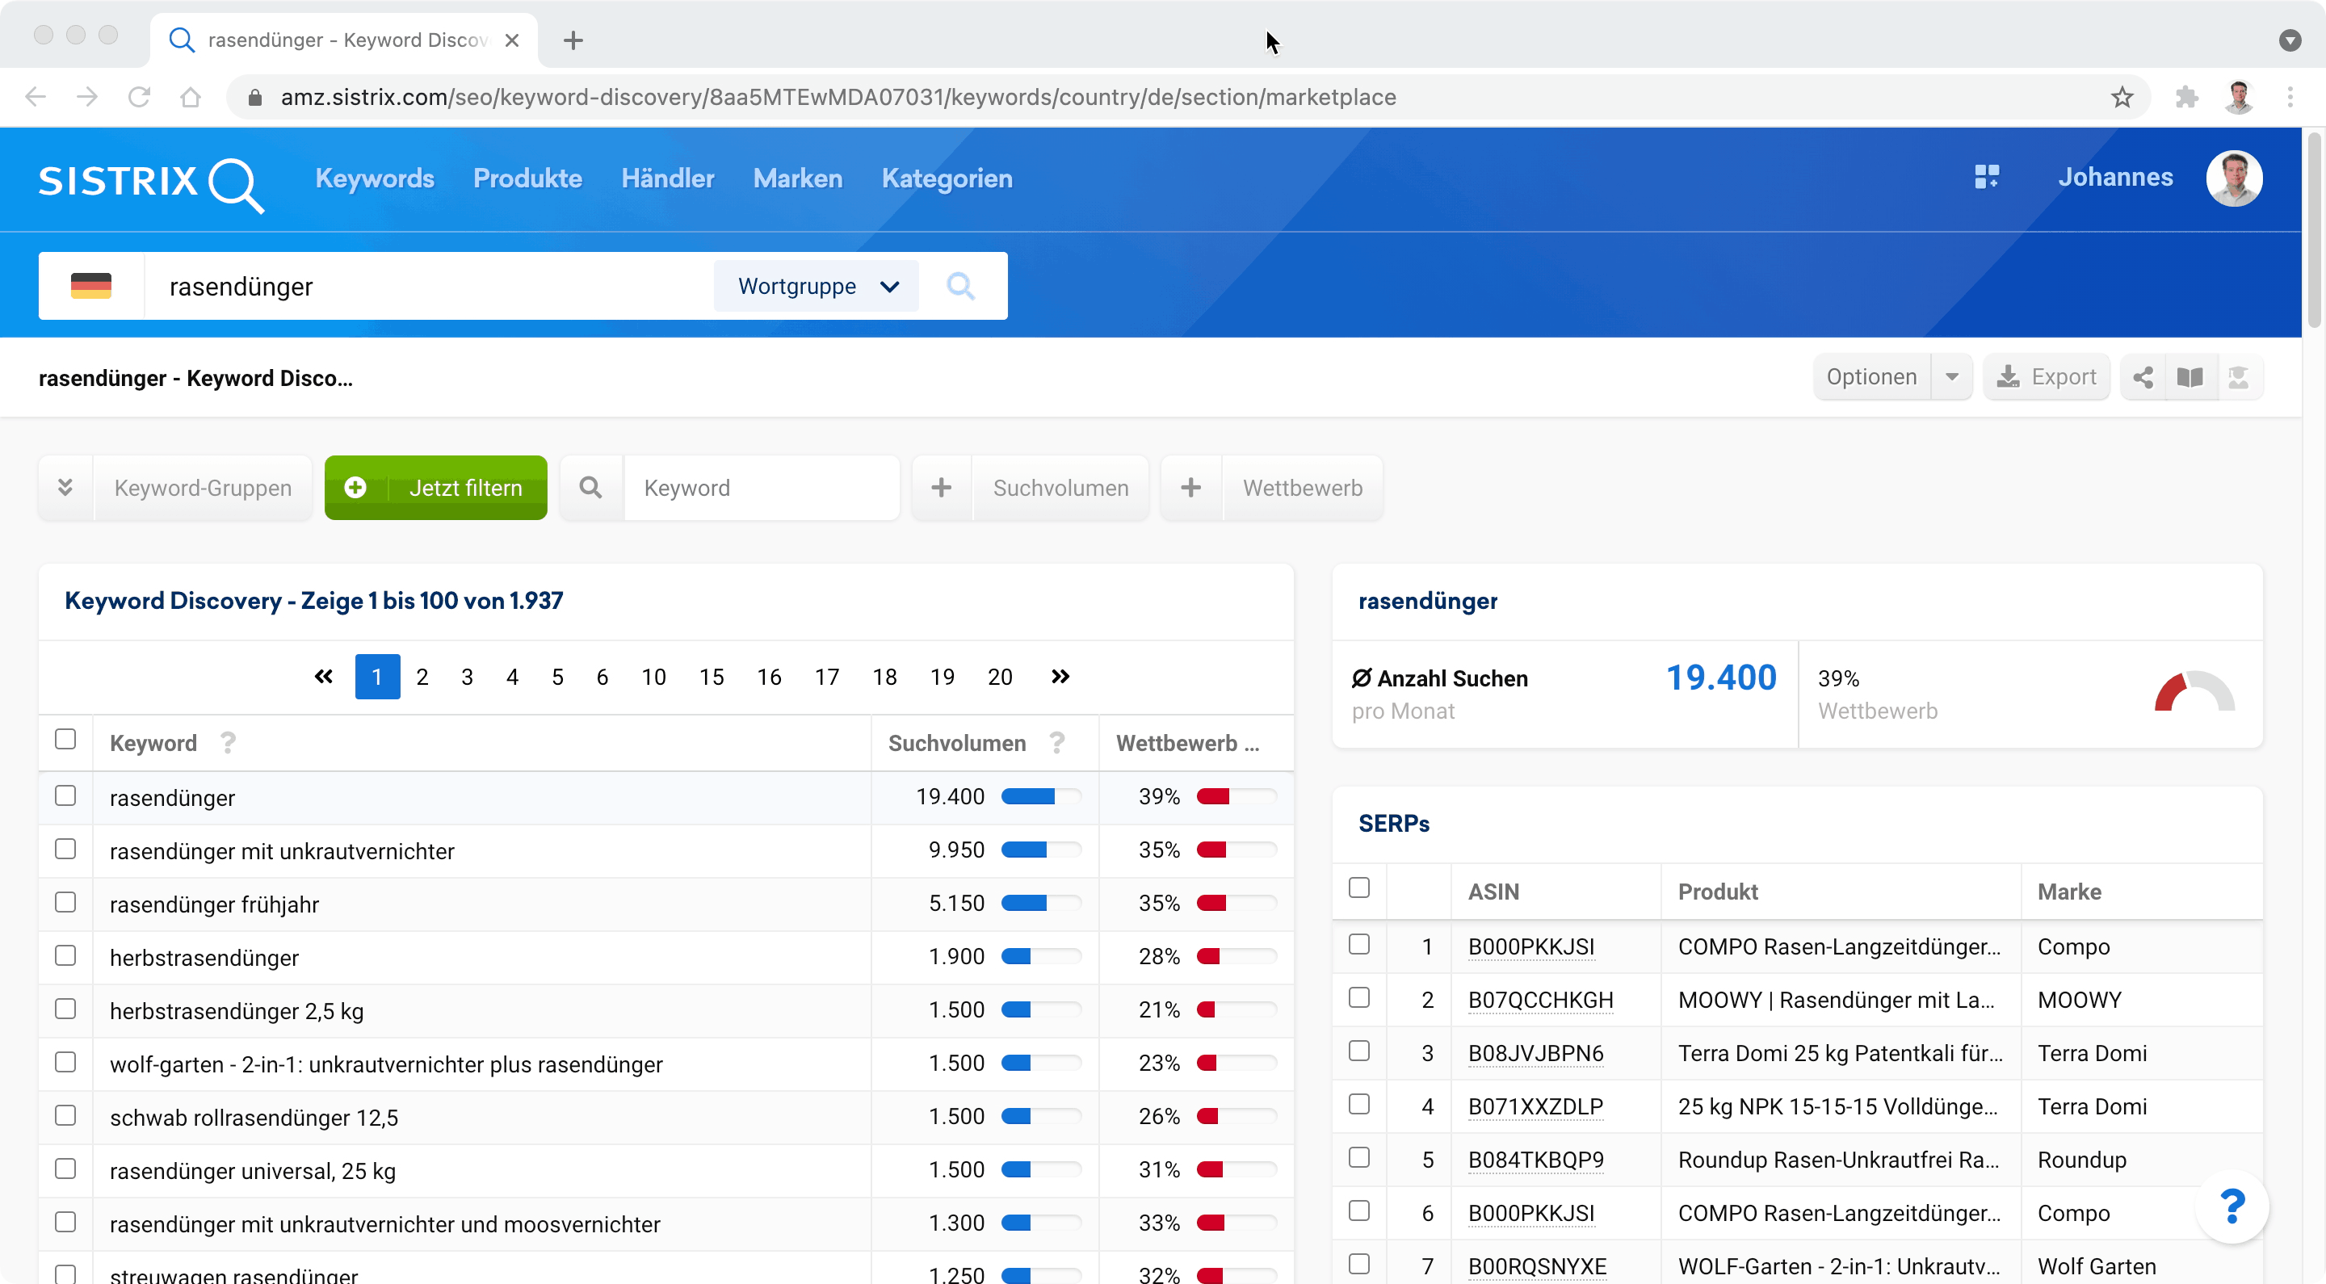Image resolution: width=2326 pixels, height=1284 pixels.
Task: Go to last page with double-right arrows
Action: coord(1060,676)
